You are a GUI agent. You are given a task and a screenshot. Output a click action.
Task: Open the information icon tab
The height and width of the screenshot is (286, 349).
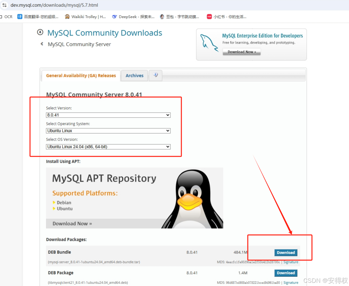click(156, 75)
